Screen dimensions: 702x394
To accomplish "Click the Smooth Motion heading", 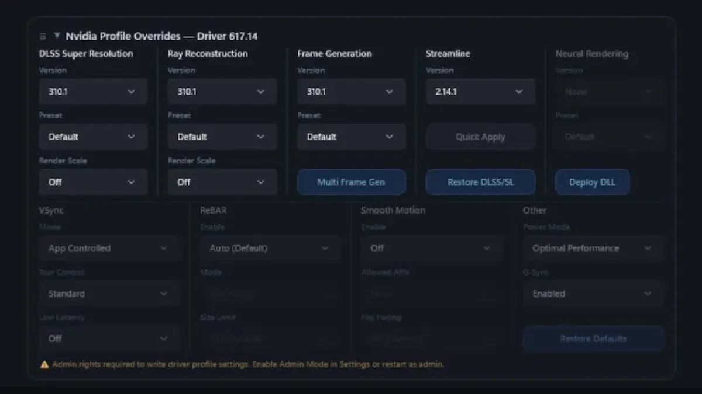I will tap(393, 210).
